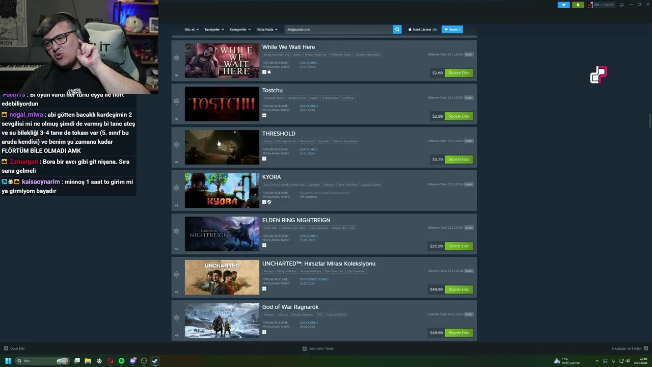Open God of War Ragnarök thumbnail
Screen dimensions: 652x367
(222, 321)
